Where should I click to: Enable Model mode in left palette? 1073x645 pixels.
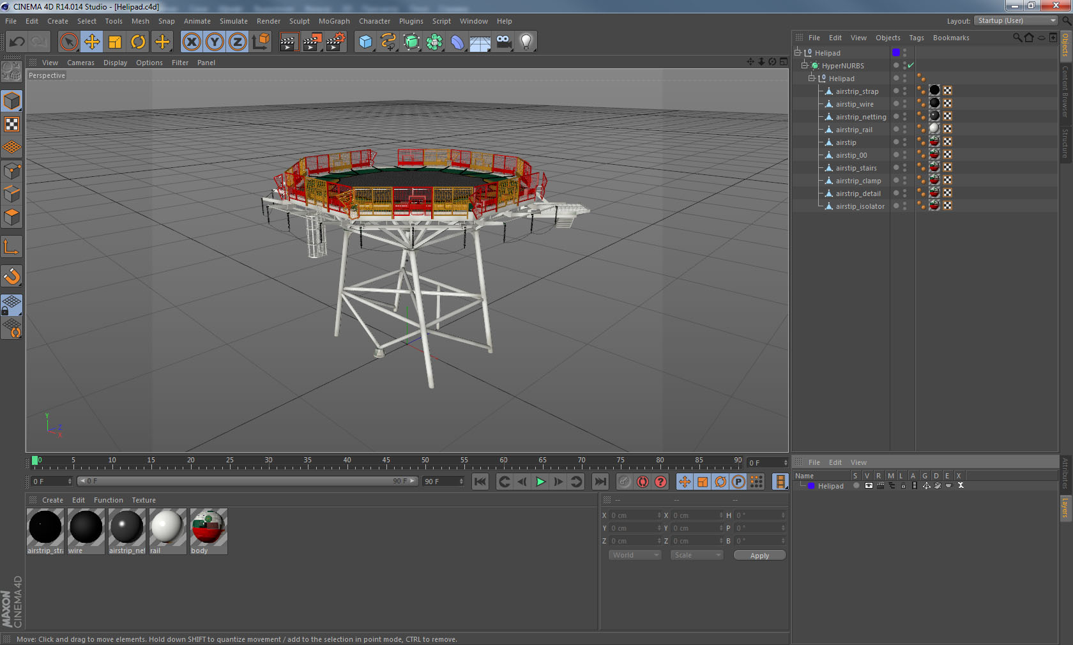tap(11, 101)
